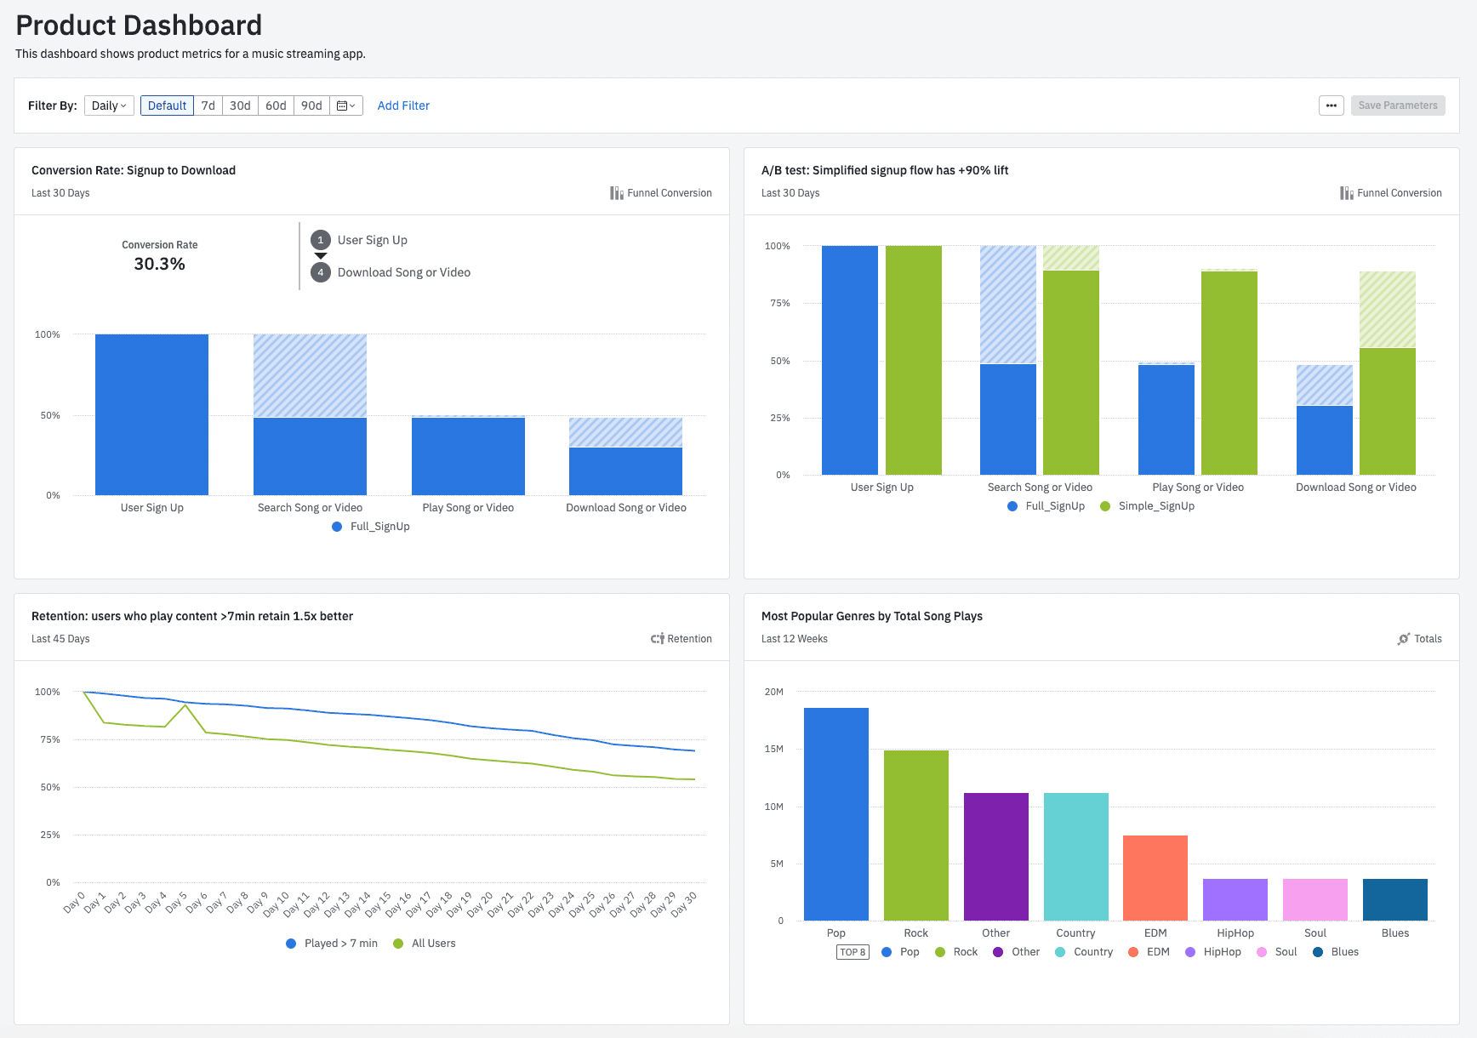Click the step 1 User Sign Up marker
This screenshot has height=1038, width=1477.
(320, 240)
